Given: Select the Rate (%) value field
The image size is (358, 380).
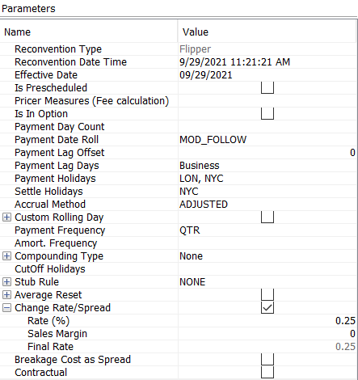Looking at the screenshot, I should (x=267, y=321).
